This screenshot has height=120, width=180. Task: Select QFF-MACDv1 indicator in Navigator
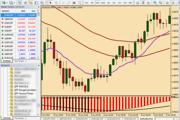click(21, 87)
